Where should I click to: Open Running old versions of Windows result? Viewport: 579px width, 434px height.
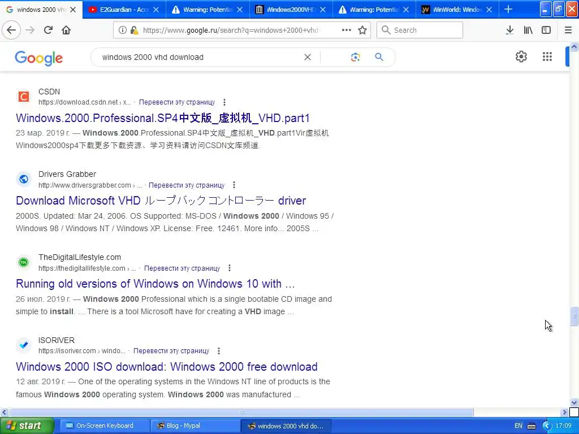pyautogui.click(x=155, y=284)
